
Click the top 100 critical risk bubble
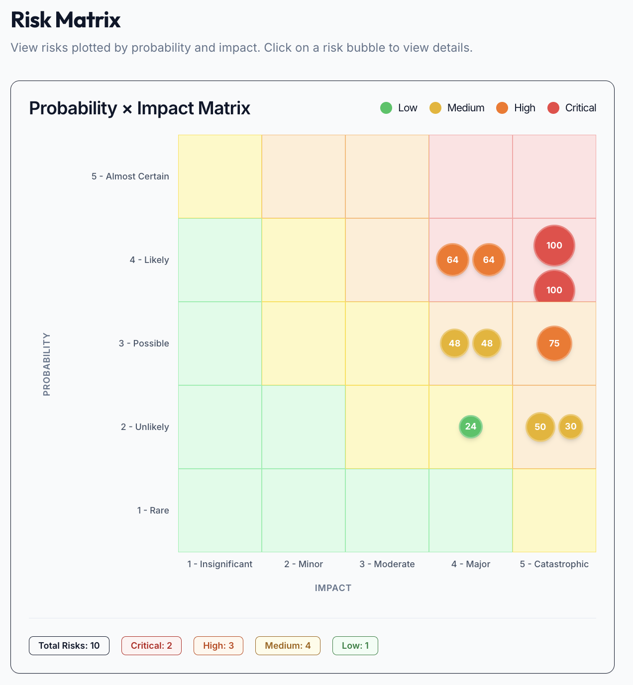point(554,246)
